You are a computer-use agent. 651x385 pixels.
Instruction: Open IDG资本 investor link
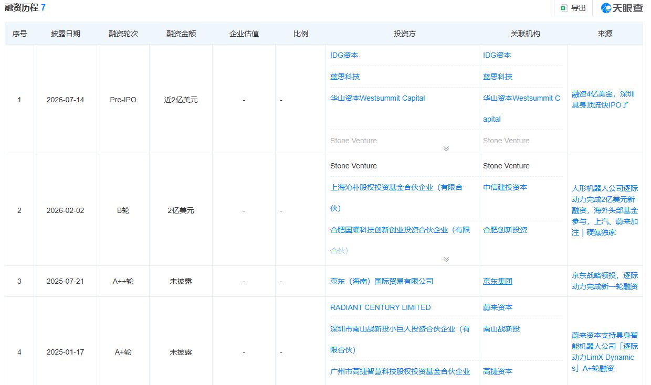coord(344,55)
